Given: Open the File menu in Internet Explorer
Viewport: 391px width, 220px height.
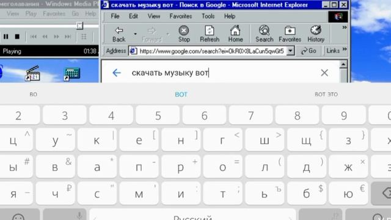Looking at the screenshot, I should [x=115, y=16].
